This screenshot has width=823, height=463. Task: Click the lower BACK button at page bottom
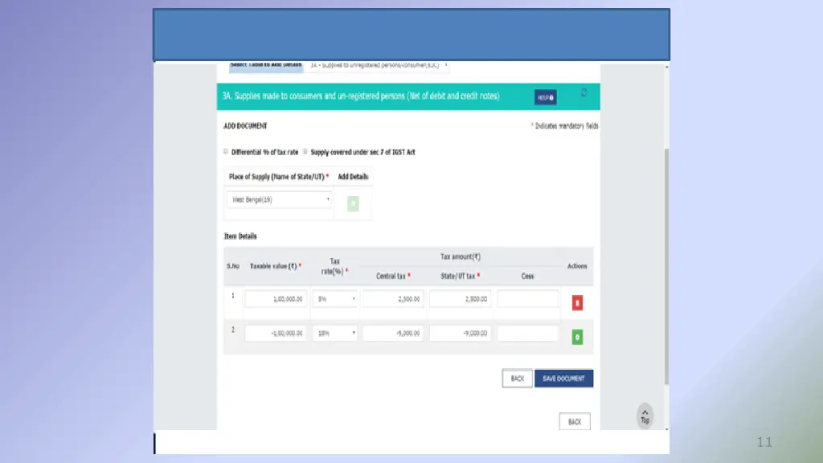tap(575, 422)
